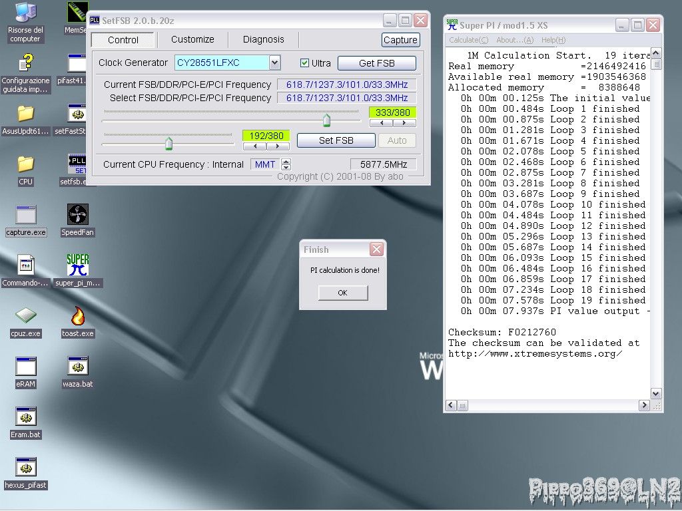Click the SetFSB title bar PLL icon
This screenshot has width=682, height=511.
(95, 21)
